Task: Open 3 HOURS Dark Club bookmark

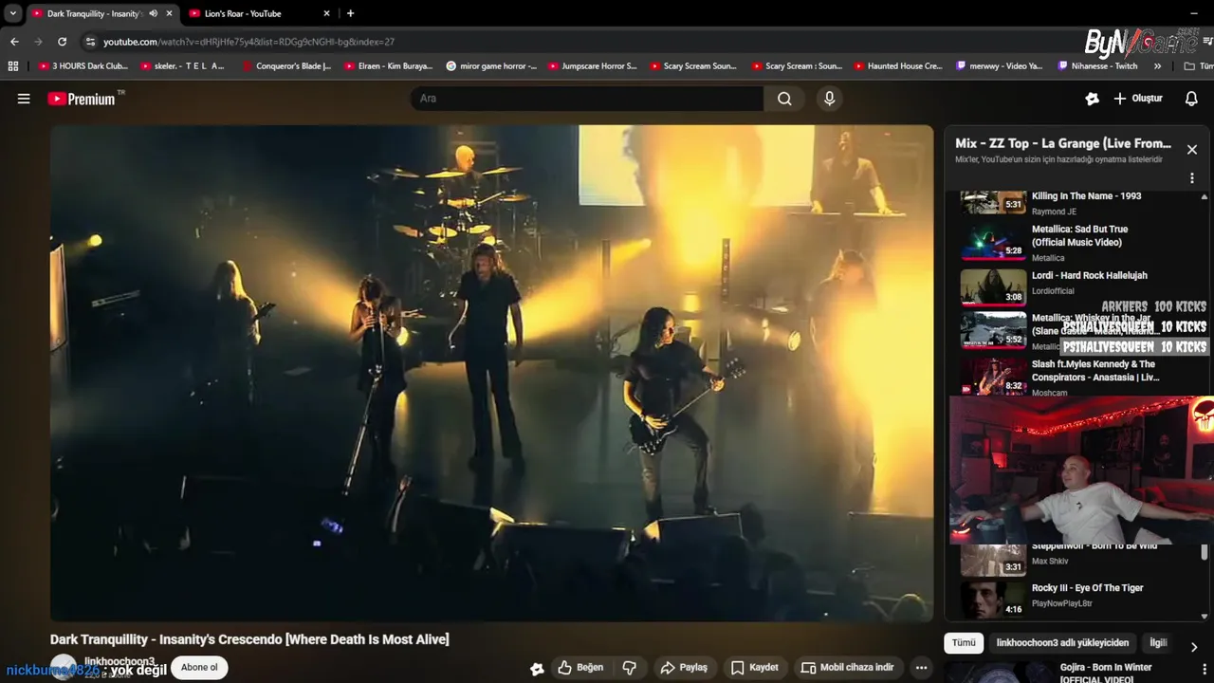Action: (83, 66)
